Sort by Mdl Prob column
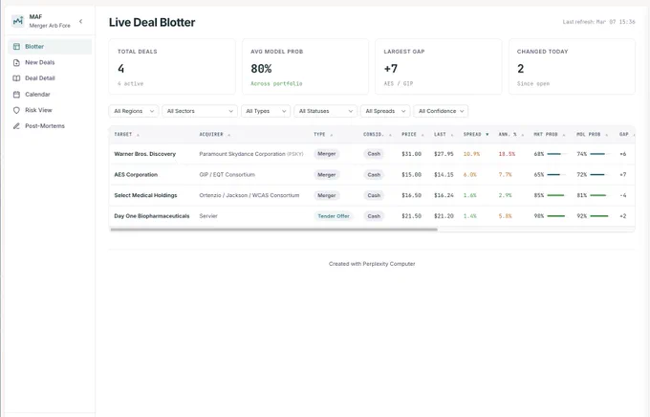 click(x=592, y=135)
